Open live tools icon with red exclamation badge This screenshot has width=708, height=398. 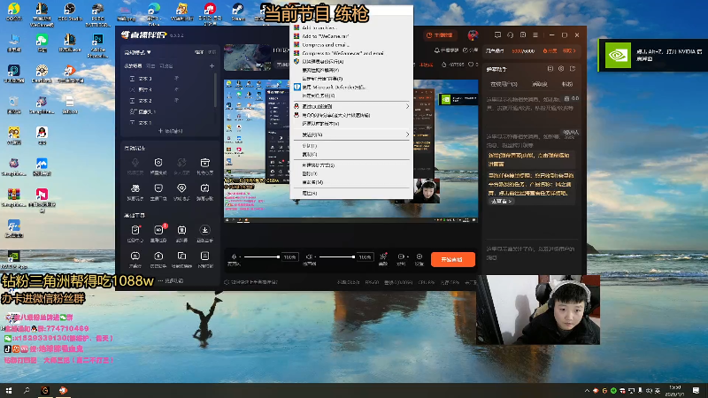click(158, 230)
